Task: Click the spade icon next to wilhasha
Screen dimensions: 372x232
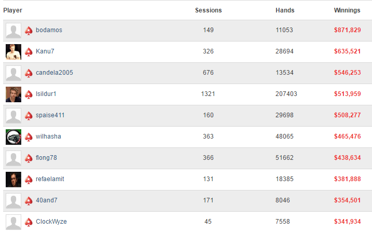Action: coord(29,137)
